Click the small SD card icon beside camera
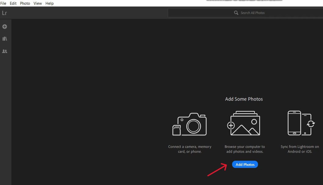 (177, 130)
